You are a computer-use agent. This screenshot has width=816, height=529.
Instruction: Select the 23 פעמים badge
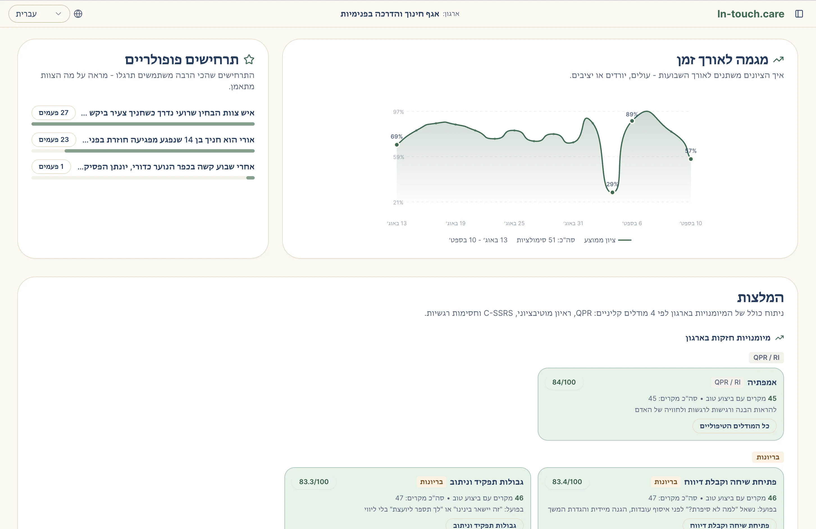(53, 140)
